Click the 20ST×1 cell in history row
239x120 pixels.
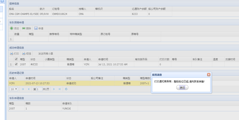click(x=145, y=83)
